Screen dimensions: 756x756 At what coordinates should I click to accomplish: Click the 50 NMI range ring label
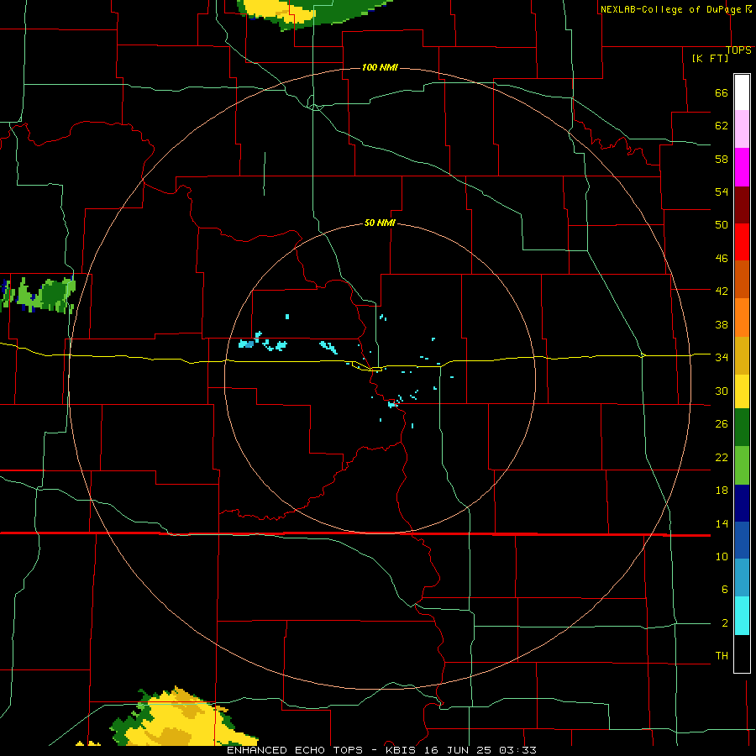coord(380,223)
